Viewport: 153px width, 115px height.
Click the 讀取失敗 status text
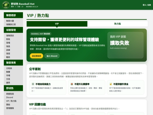[x=120, y=43]
